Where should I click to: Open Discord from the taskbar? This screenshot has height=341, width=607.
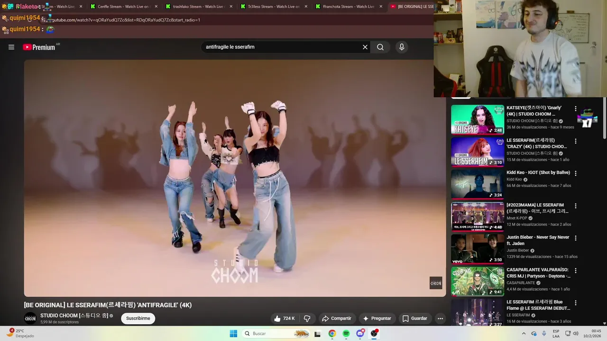360,333
